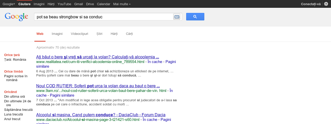Click the www.daciaclub.ro result URL text

coord(88,120)
